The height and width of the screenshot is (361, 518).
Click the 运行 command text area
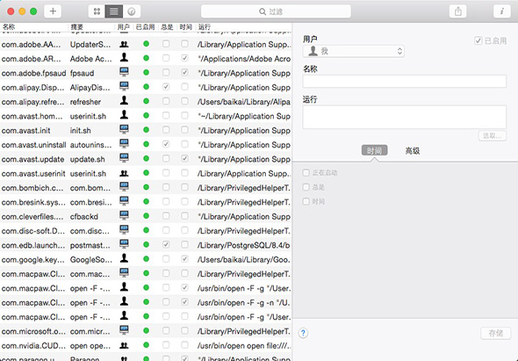tap(405, 117)
